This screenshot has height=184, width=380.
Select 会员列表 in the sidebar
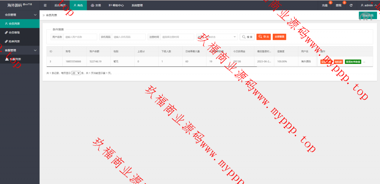[14, 24]
